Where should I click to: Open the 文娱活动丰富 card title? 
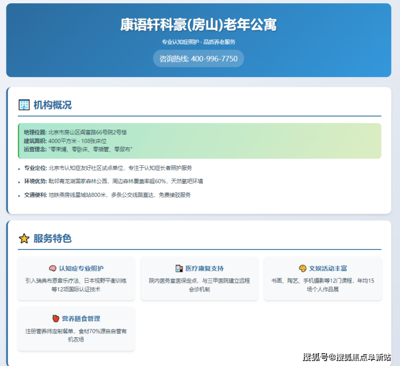coord(328,268)
